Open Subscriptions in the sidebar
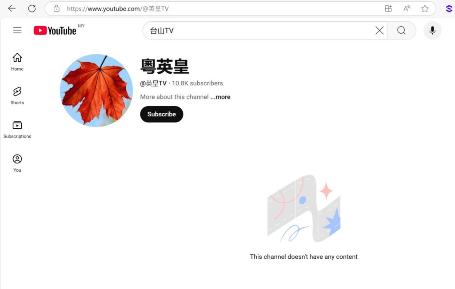 point(17,130)
